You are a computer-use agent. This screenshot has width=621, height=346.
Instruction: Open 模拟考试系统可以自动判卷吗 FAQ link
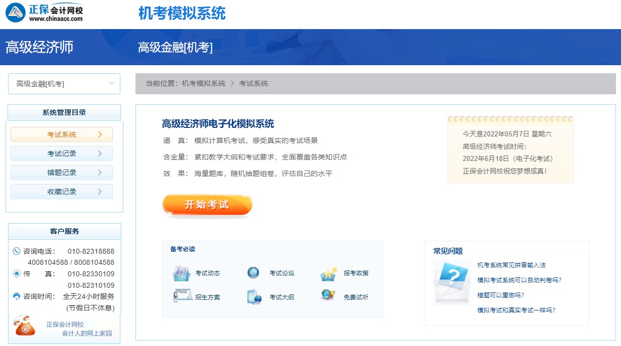[519, 280]
